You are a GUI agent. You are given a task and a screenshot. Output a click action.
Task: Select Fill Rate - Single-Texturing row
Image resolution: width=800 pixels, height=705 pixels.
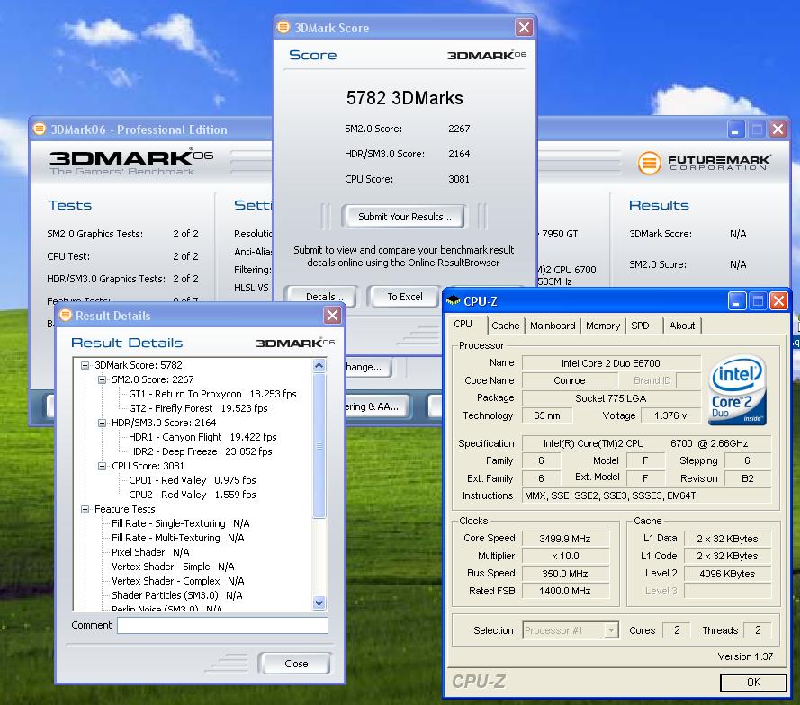[181, 523]
